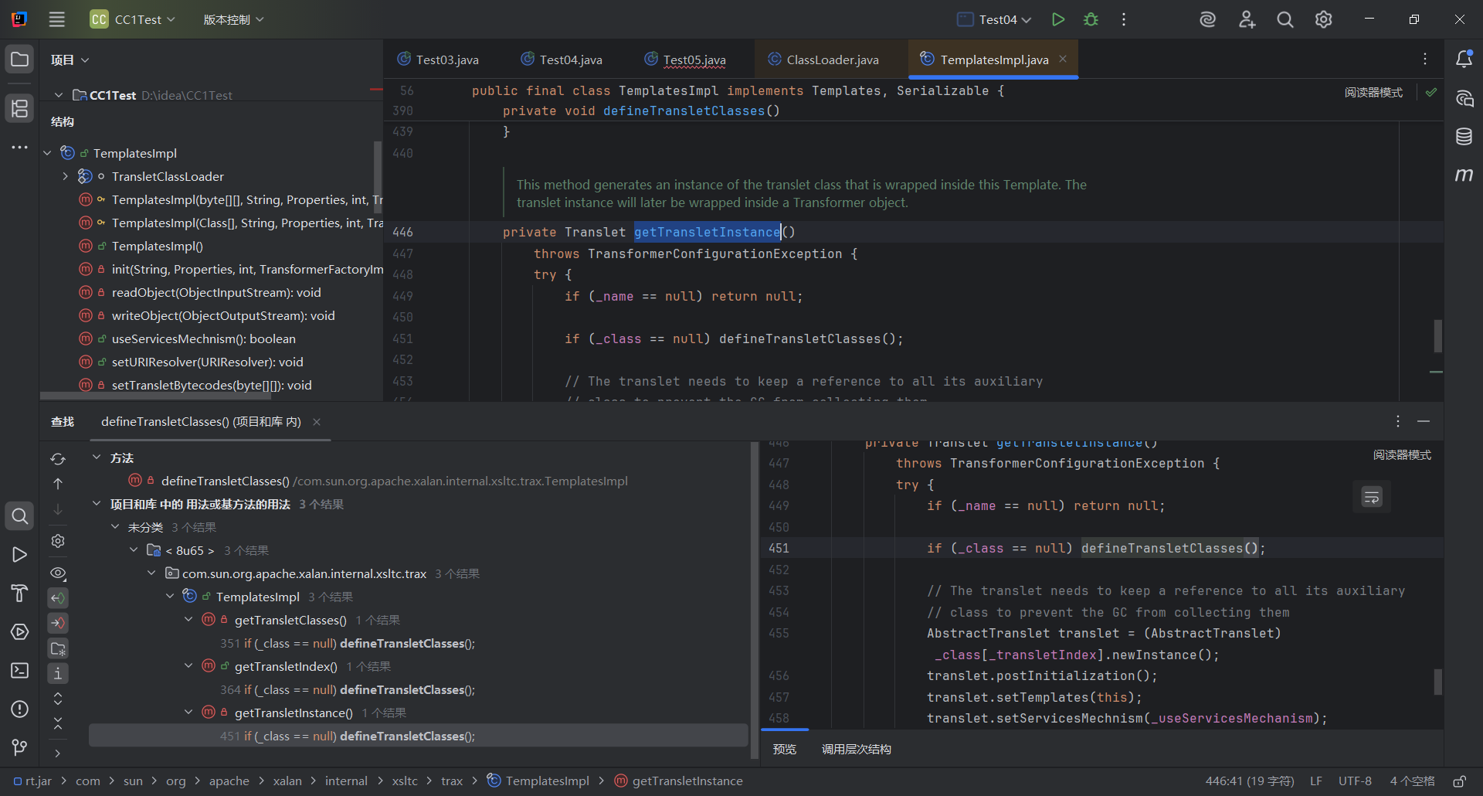Close the defineTransletClasses() find tab
The width and height of the screenshot is (1483, 796).
coord(317,422)
